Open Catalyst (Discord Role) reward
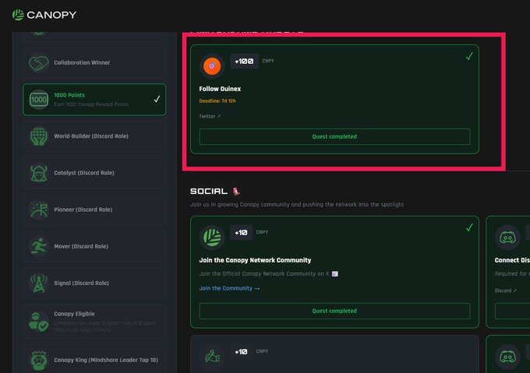The height and width of the screenshot is (373, 530). tap(94, 173)
